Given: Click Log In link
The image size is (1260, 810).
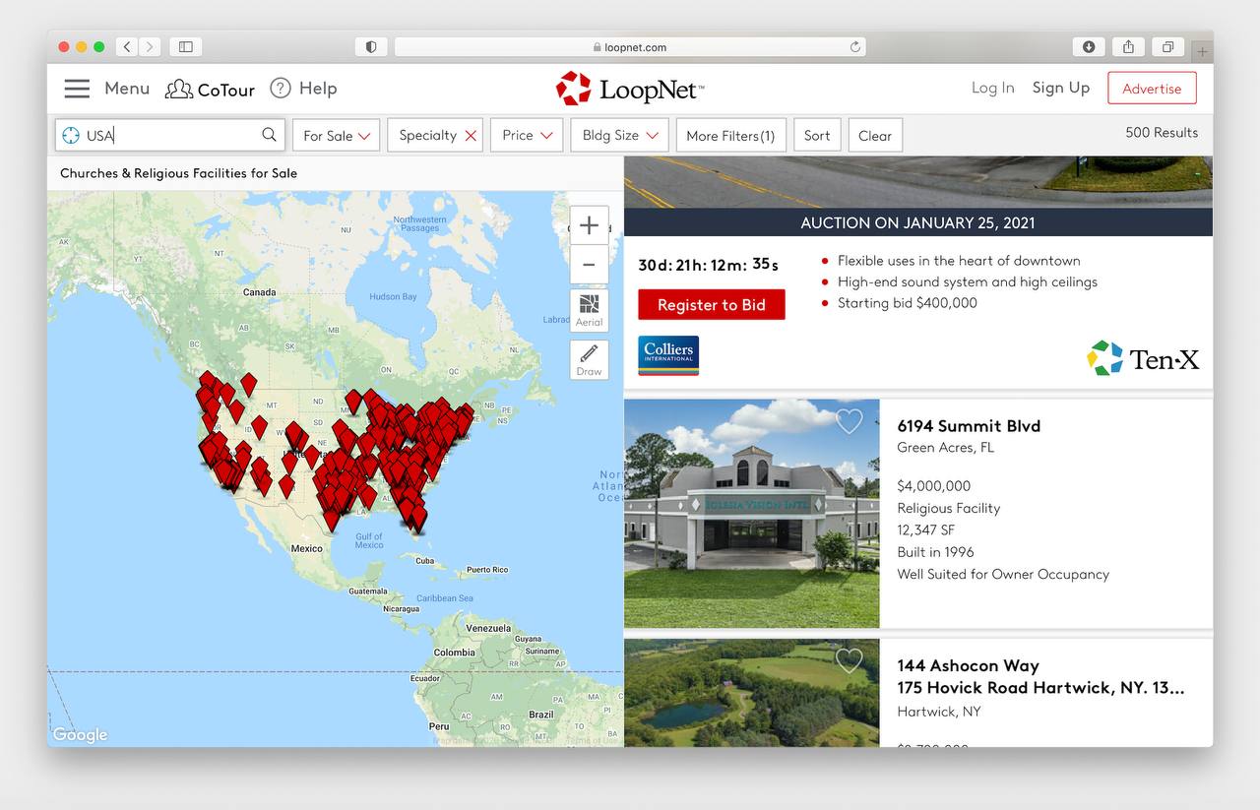Looking at the screenshot, I should [992, 88].
